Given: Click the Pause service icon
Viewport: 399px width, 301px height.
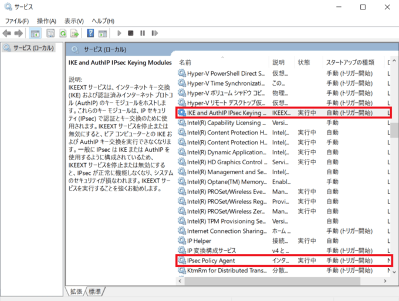Looking at the screenshot, I should tap(143, 33).
